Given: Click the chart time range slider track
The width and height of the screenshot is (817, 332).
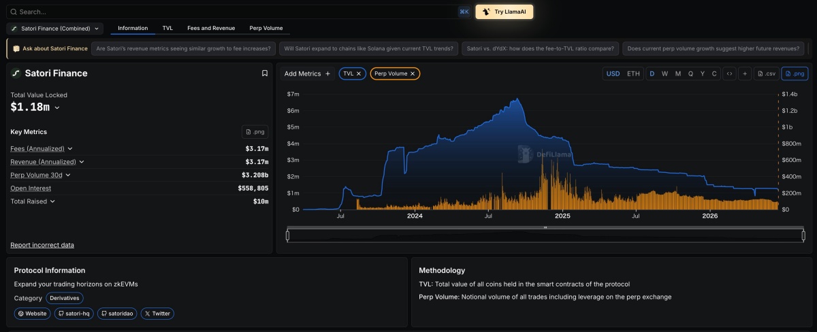Looking at the screenshot, I should point(545,235).
